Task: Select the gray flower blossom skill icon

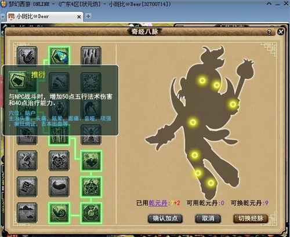Action: 59,161
